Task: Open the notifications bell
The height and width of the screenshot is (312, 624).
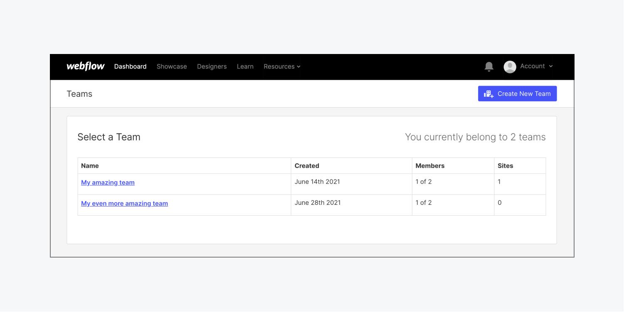Action: (489, 66)
